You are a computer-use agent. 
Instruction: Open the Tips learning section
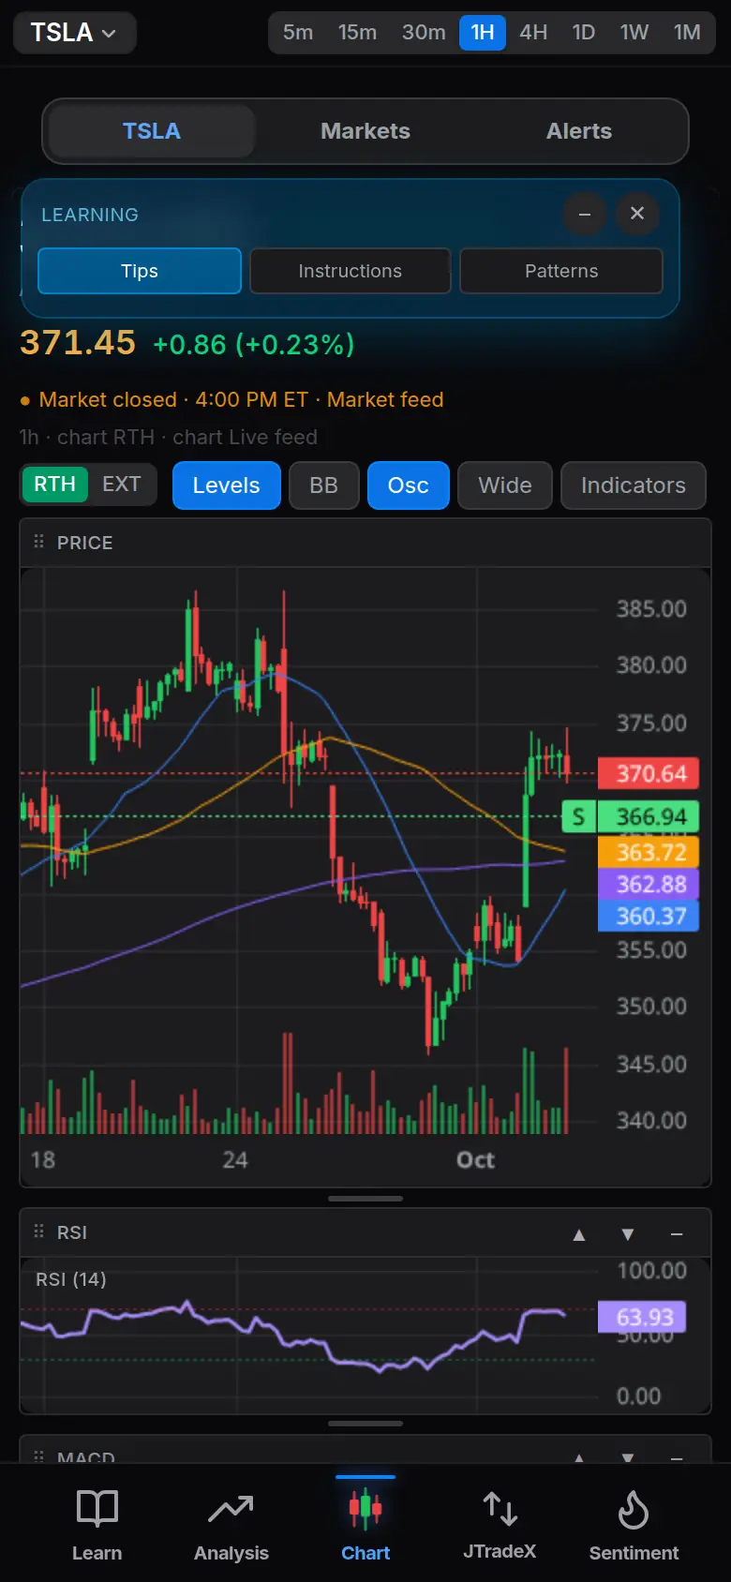[x=140, y=271]
